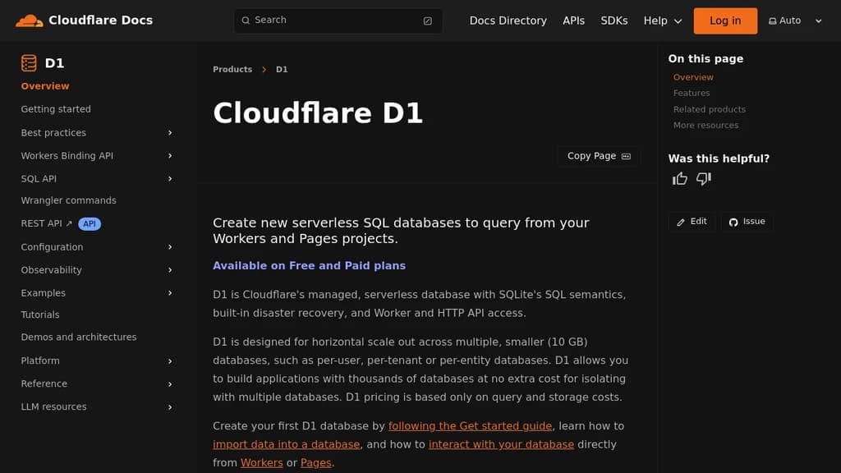Click the Edit page button
This screenshot has height=473, width=841.
692,222
